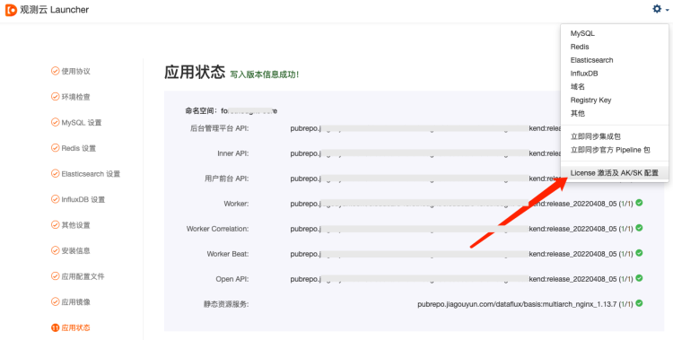Screen dimensions: 673x340
Task: Open the settings gear menu
Action: [x=657, y=9]
